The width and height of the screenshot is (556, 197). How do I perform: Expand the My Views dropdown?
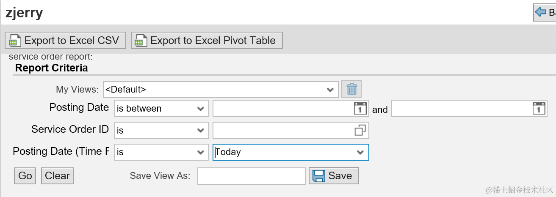[330, 90]
